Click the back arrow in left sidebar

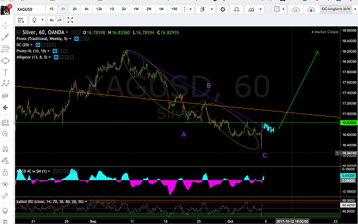tap(5, 107)
